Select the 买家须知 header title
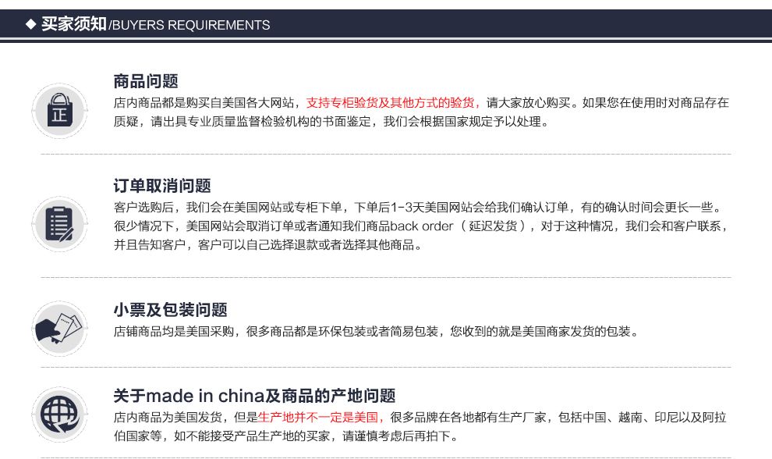 tap(74, 24)
